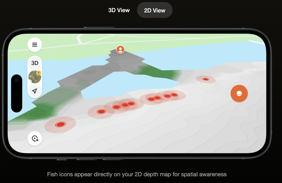The height and width of the screenshot is (183, 282).
Task: Select the gray pier structure on map
Action: pos(101,72)
